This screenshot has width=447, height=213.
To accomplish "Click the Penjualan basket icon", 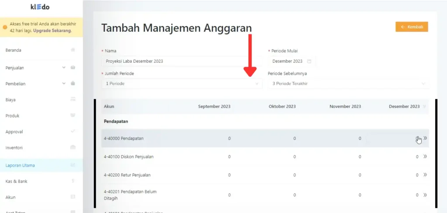I will [73, 68].
